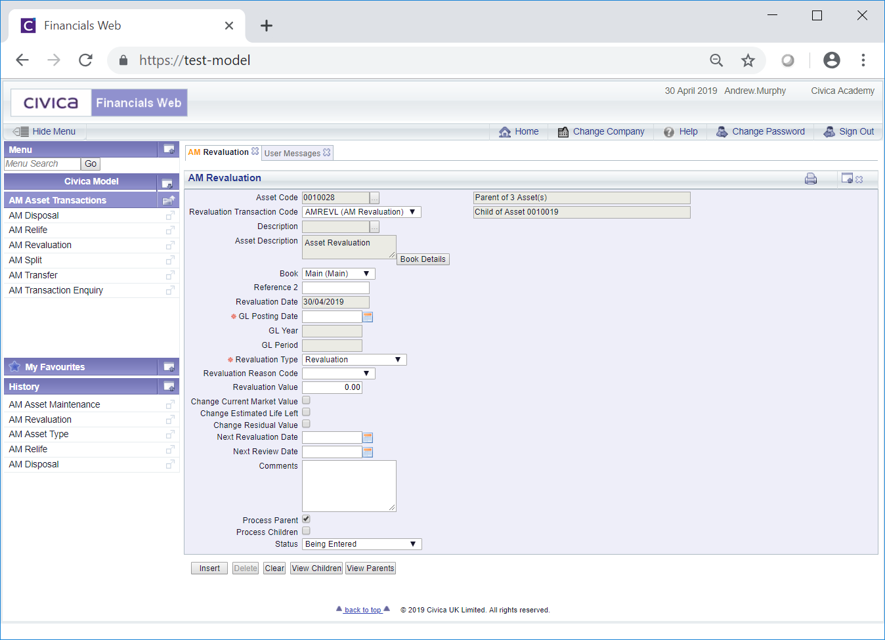Open AM Disposal in new window from the AM Asset Transactions menu
Screen dimensions: 885x640
[x=170, y=216]
